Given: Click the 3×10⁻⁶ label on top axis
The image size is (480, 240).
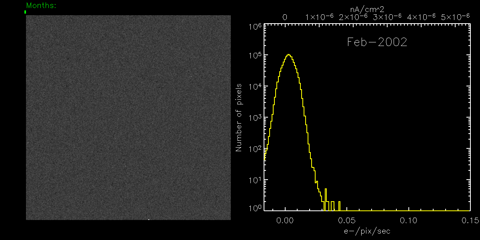Looking at the screenshot, I should [x=387, y=17].
